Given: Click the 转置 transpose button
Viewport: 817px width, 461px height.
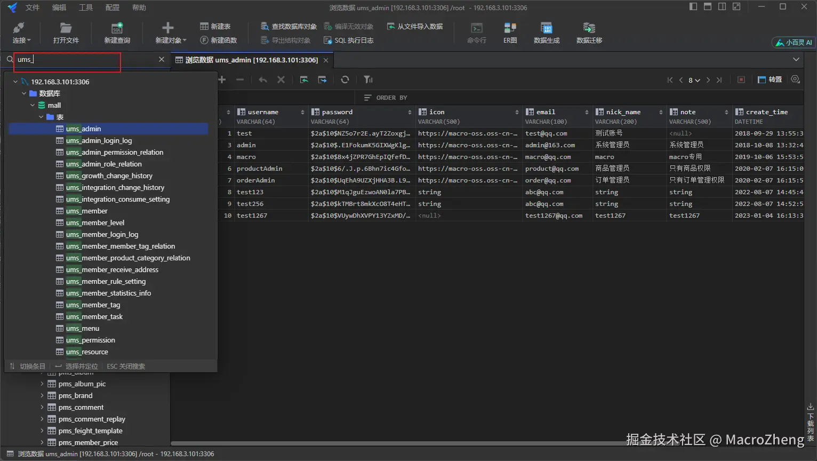Looking at the screenshot, I should coord(770,80).
